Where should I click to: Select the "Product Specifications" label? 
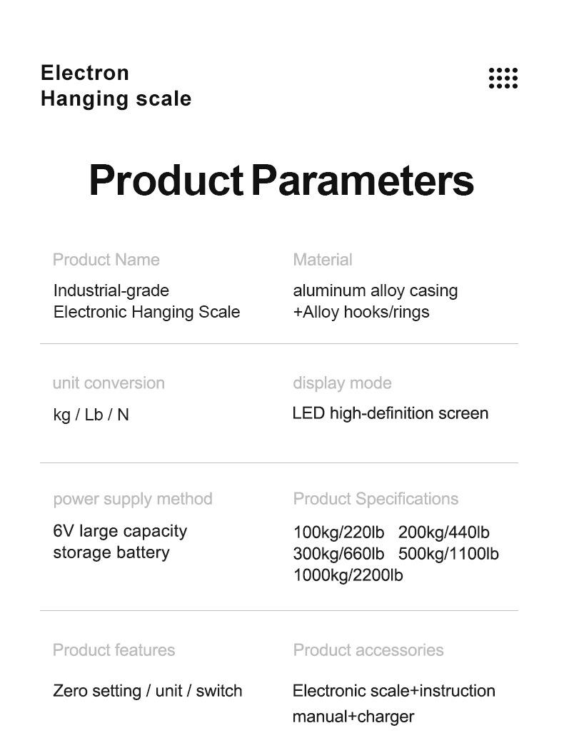pyautogui.click(x=376, y=499)
